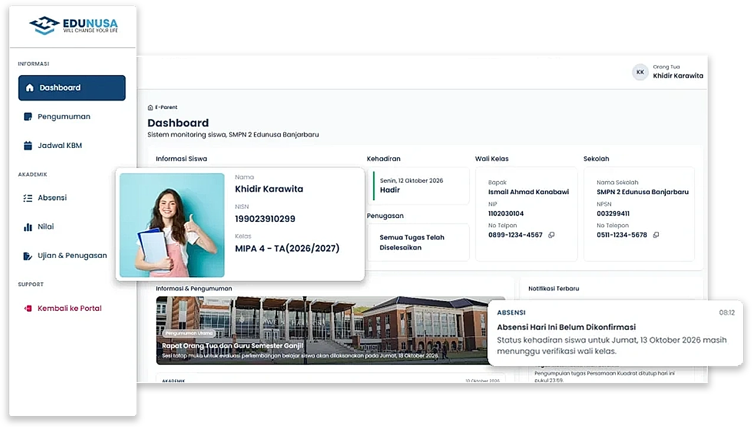Click the Edunusa logo
Image resolution: width=752 pixels, height=427 pixels.
point(73,25)
